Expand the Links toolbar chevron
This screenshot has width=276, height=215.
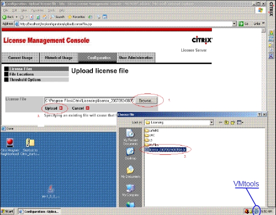[x=263, y=23]
